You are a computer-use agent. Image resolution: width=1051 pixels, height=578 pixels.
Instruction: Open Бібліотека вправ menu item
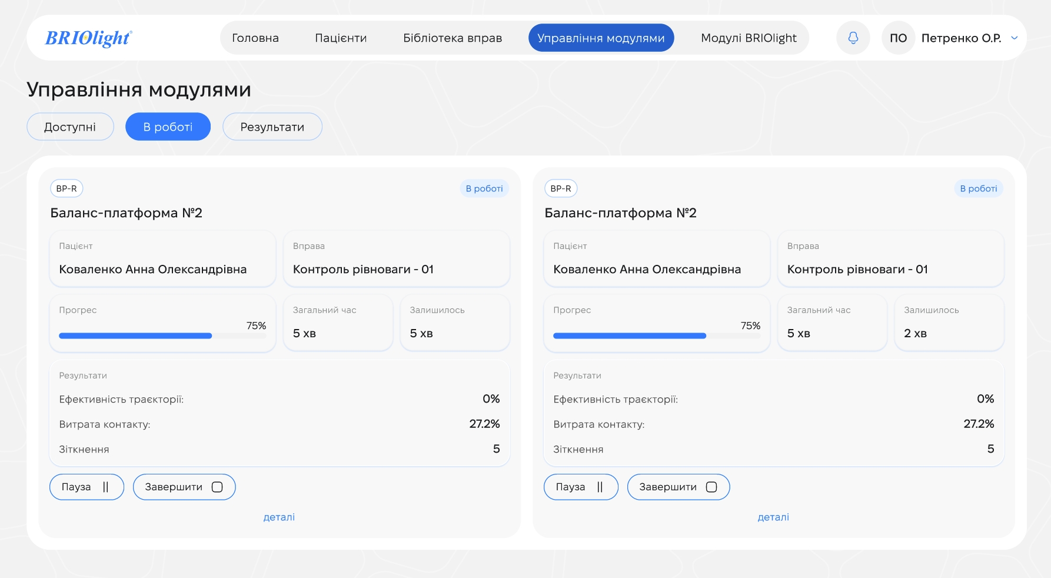click(x=453, y=38)
